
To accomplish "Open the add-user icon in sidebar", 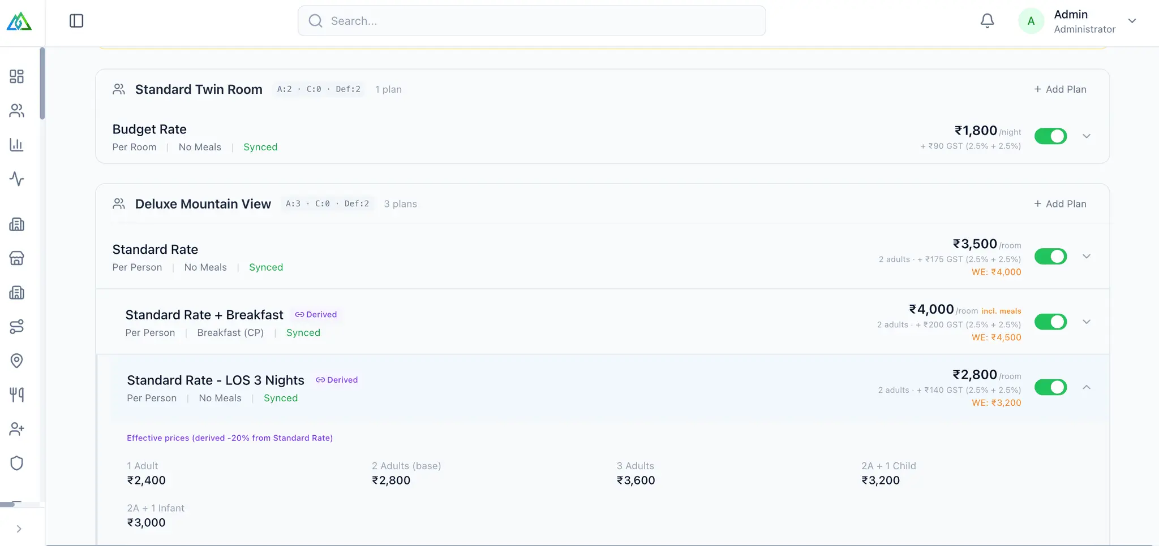I will click(17, 429).
